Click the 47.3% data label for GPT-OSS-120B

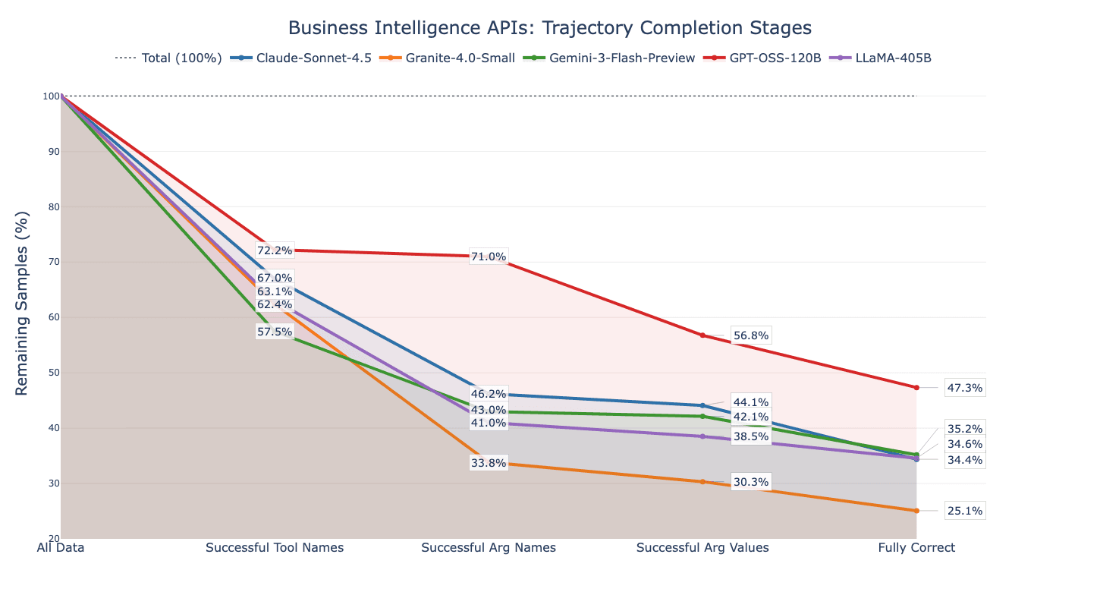pos(964,388)
